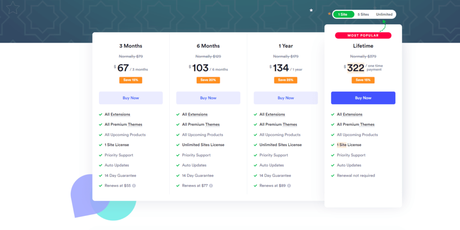Click info icon next to Renews at $55
This screenshot has width=460, height=230.
click(x=134, y=186)
